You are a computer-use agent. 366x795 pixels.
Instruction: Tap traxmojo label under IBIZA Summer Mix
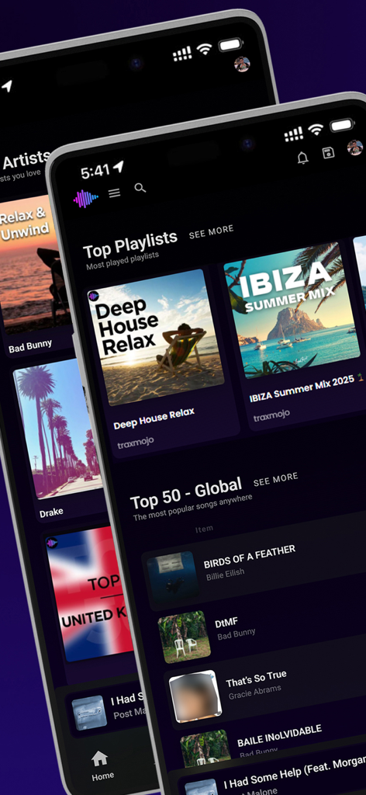(272, 416)
